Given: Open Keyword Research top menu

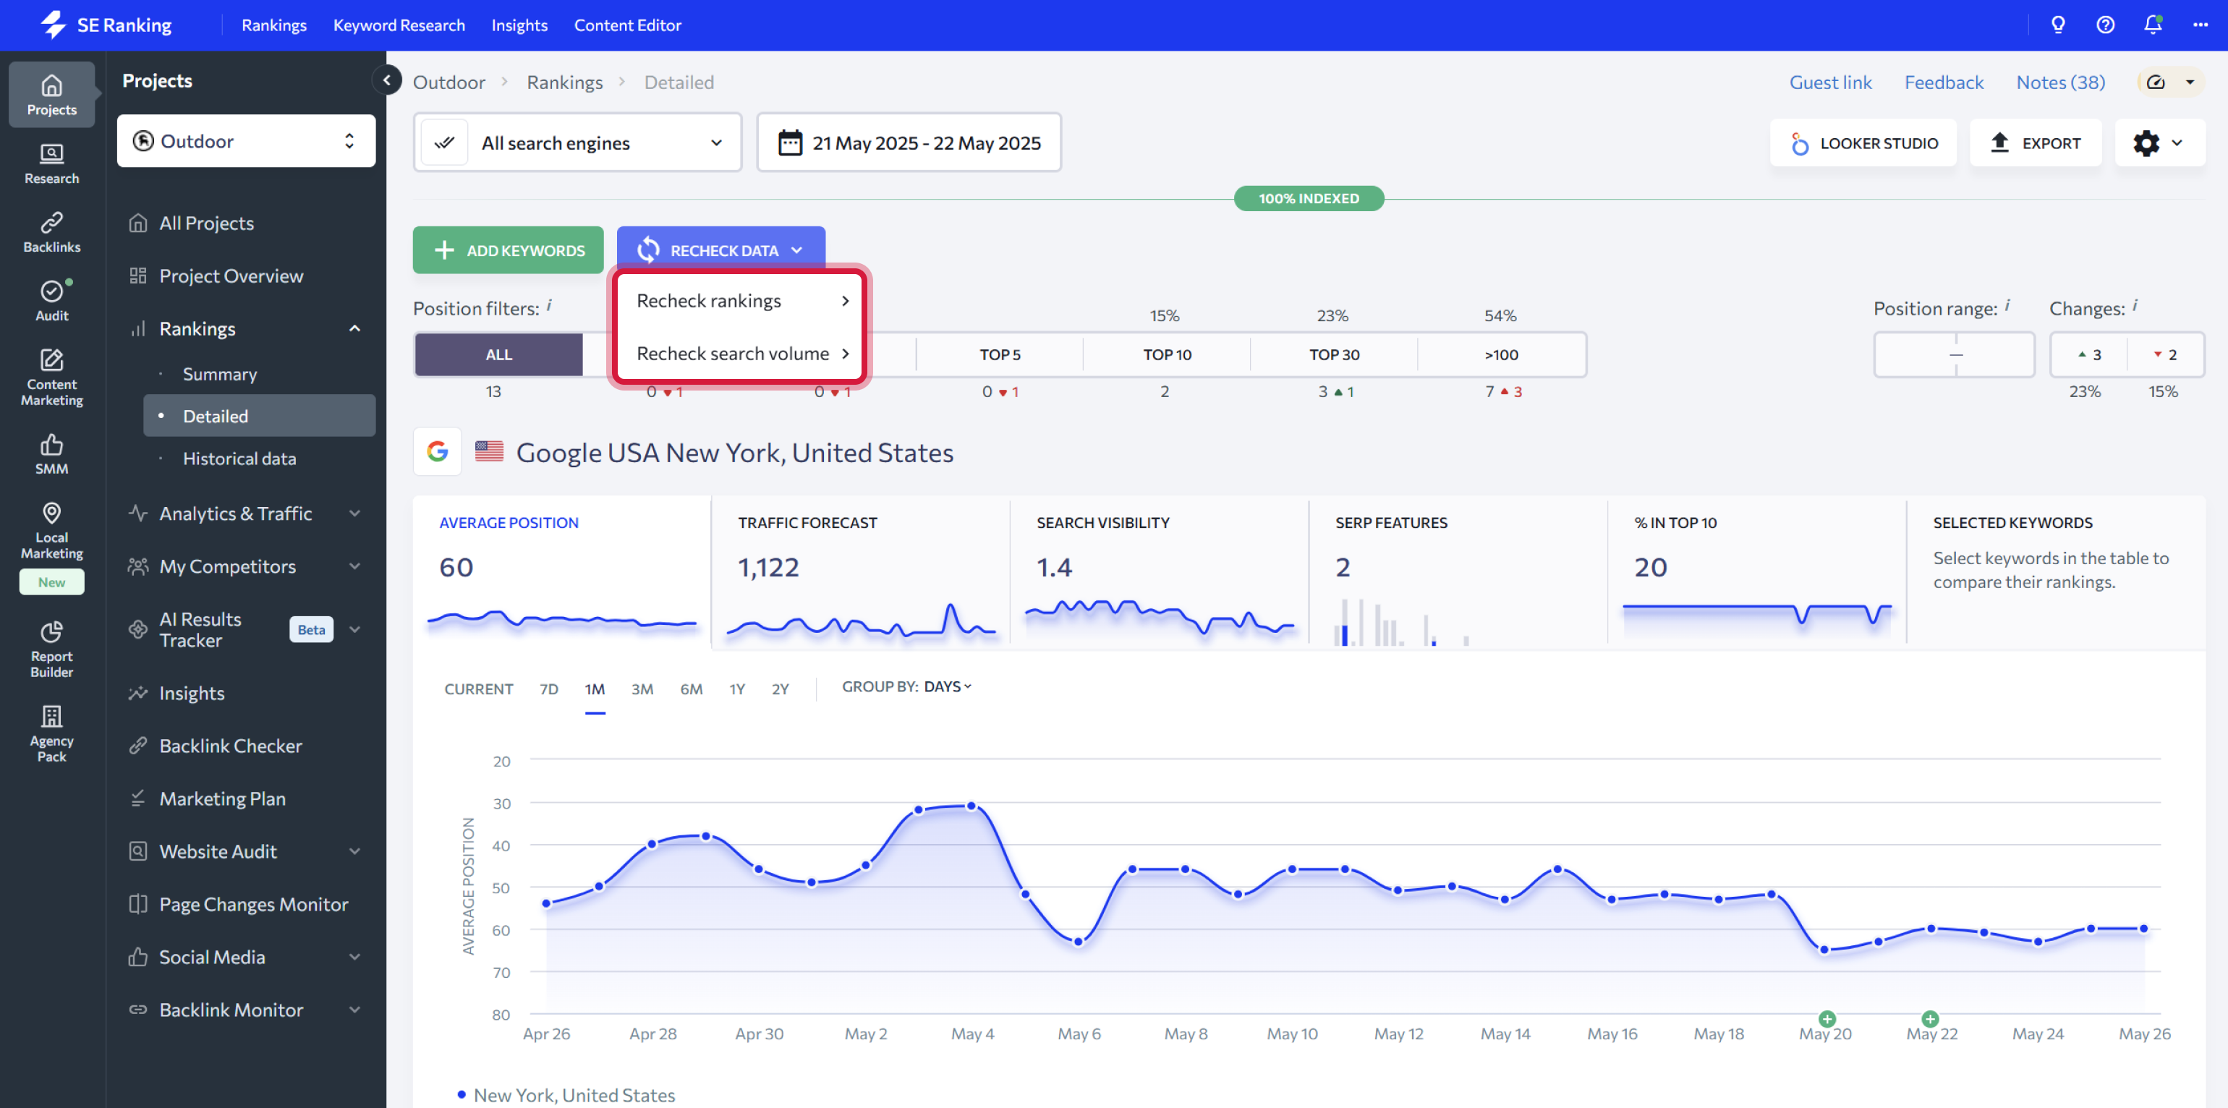Looking at the screenshot, I should [x=399, y=25].
